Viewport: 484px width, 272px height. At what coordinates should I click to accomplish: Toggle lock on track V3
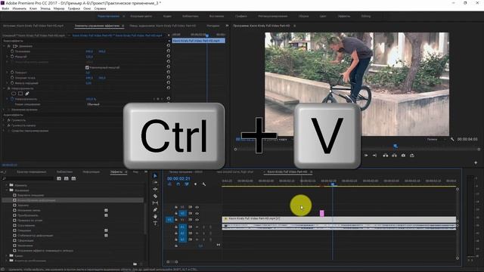[x=176, y=207]
